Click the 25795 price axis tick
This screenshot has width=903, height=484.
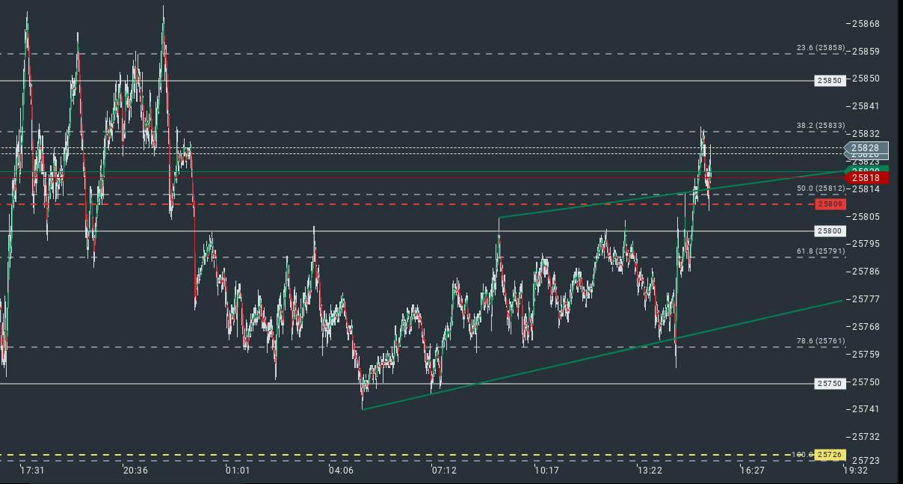coord(866,244)
